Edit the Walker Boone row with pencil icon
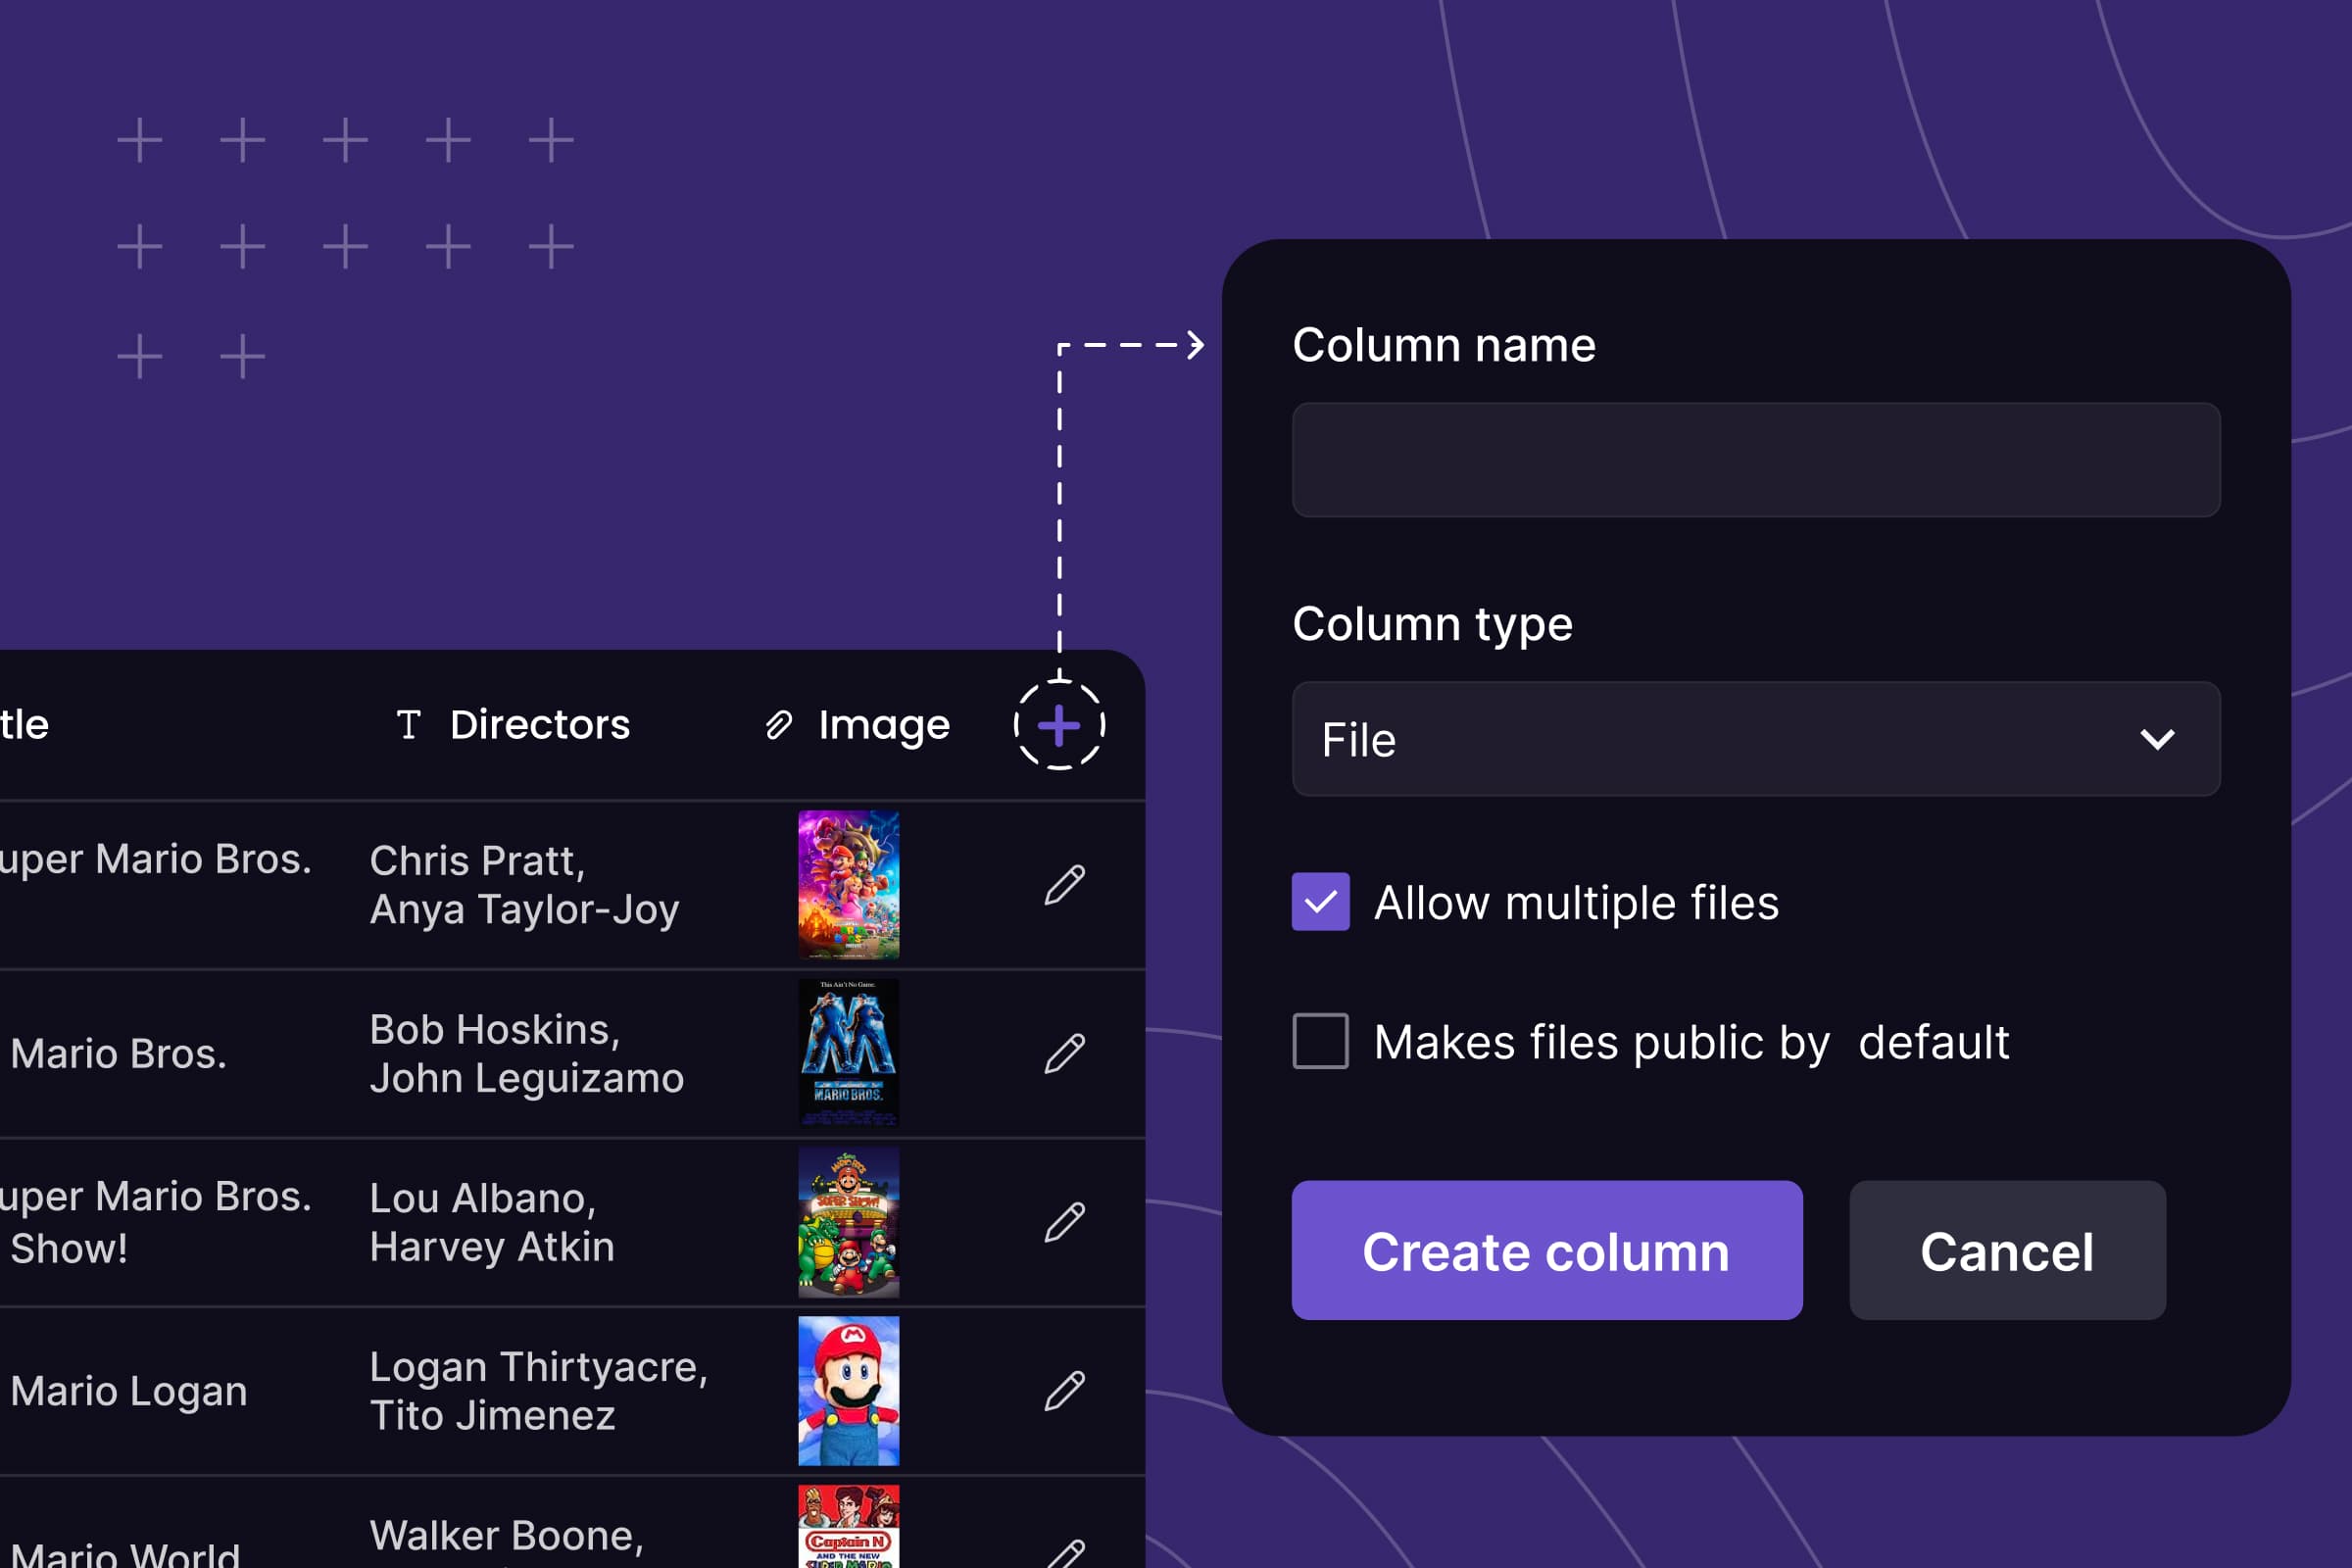Viewport: 2352px width, 1568px height. click(1065, 1553)
